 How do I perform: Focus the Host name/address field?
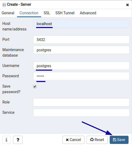coord(82,24)
